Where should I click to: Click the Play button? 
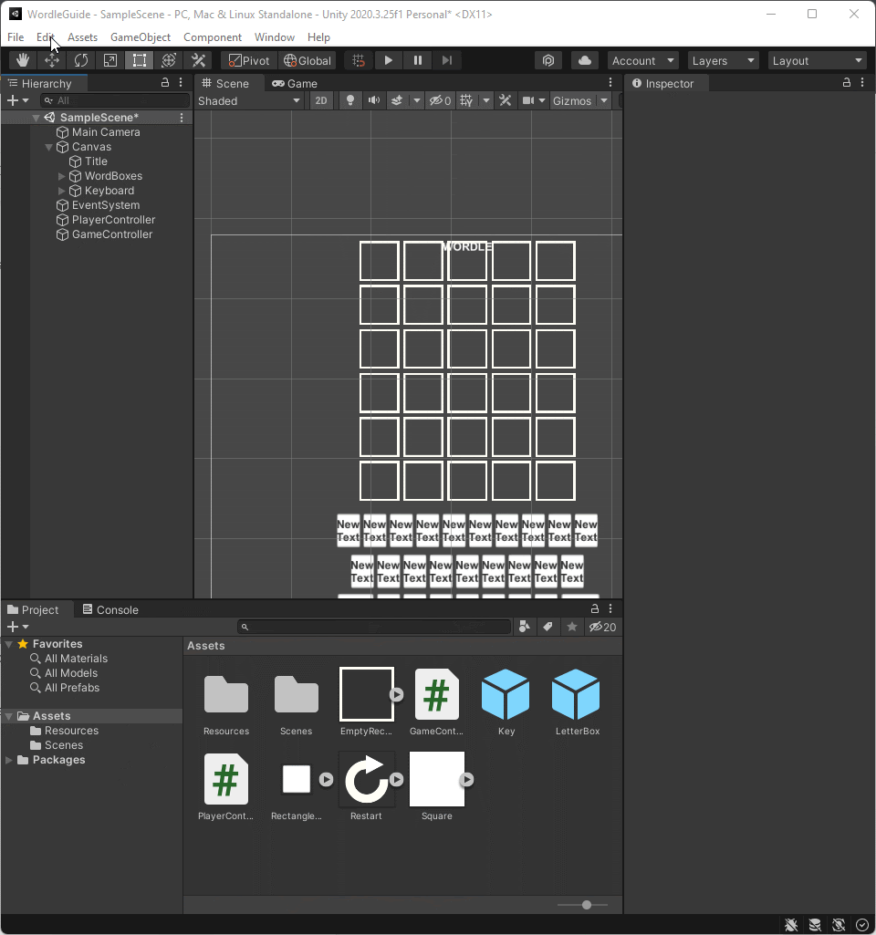click(x=388, y=60)
